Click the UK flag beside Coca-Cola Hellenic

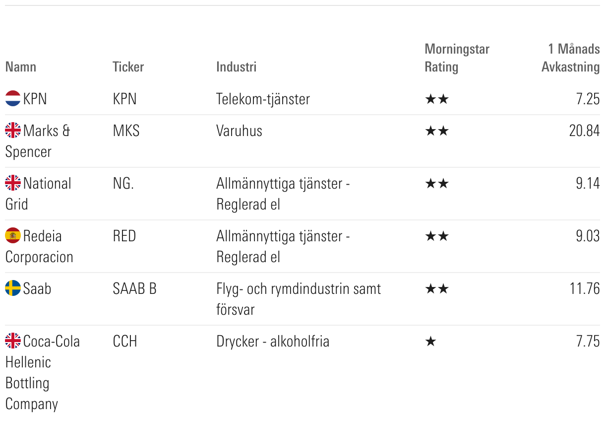coord(13,341)
